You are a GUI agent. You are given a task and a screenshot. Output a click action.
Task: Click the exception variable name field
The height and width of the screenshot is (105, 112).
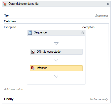click(x=95, y=27)
